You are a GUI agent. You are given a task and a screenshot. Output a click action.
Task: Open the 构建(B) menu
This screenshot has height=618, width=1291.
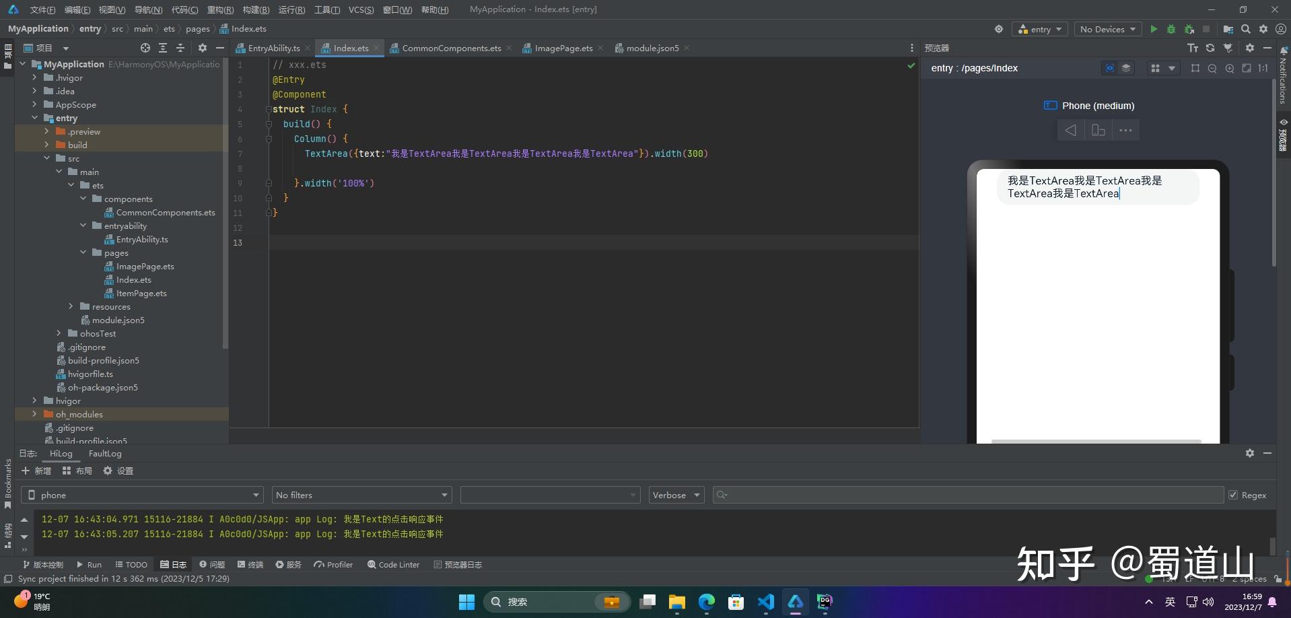coord(256,9)
